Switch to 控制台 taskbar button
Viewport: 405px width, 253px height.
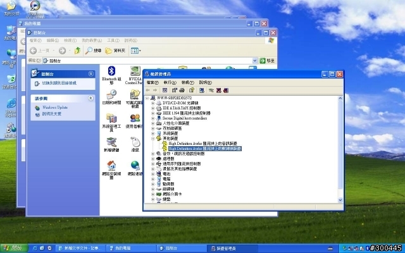pyautogui.click(x=182, y=249)
